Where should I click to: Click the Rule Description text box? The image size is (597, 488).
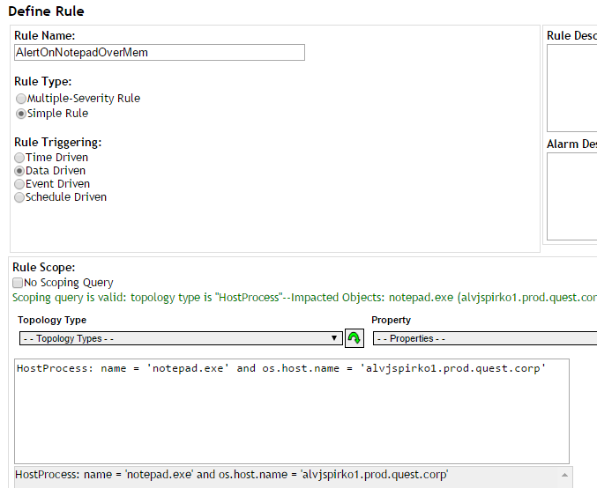point(572,88)
